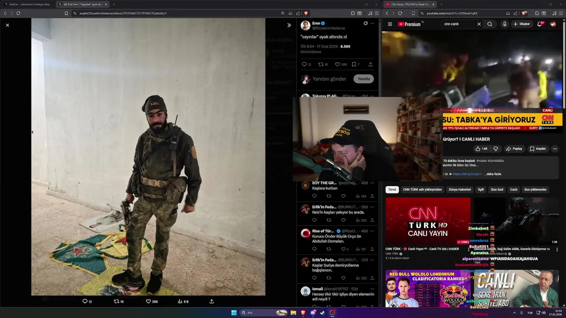Repost the 'Reis'in kaşları yakıyor' reply

(329, 220)
